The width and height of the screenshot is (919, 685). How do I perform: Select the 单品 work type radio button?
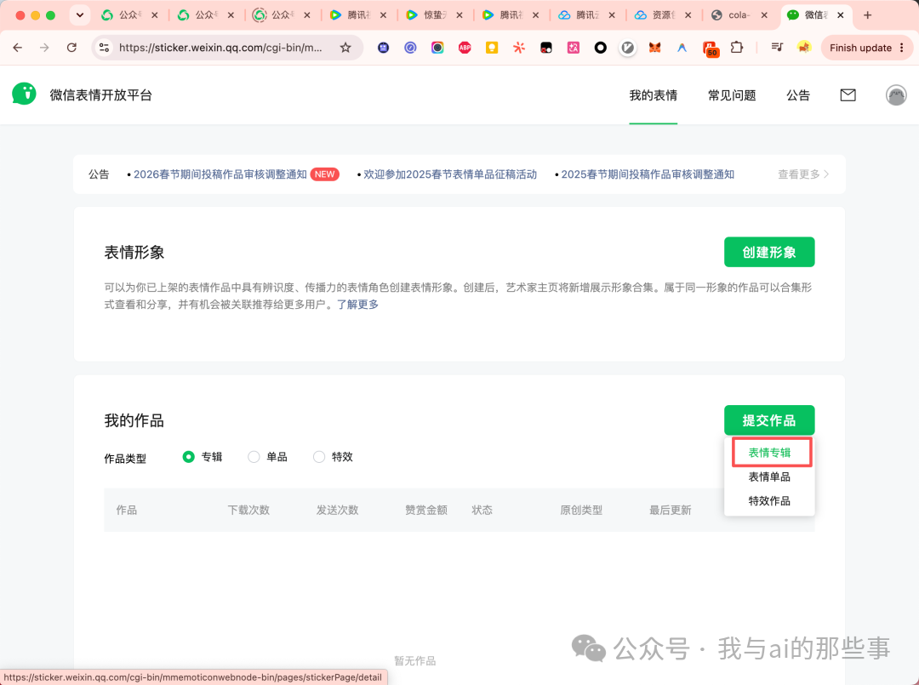tap(254, 456)
